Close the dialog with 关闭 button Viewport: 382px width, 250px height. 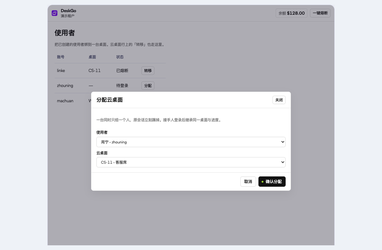279,100
